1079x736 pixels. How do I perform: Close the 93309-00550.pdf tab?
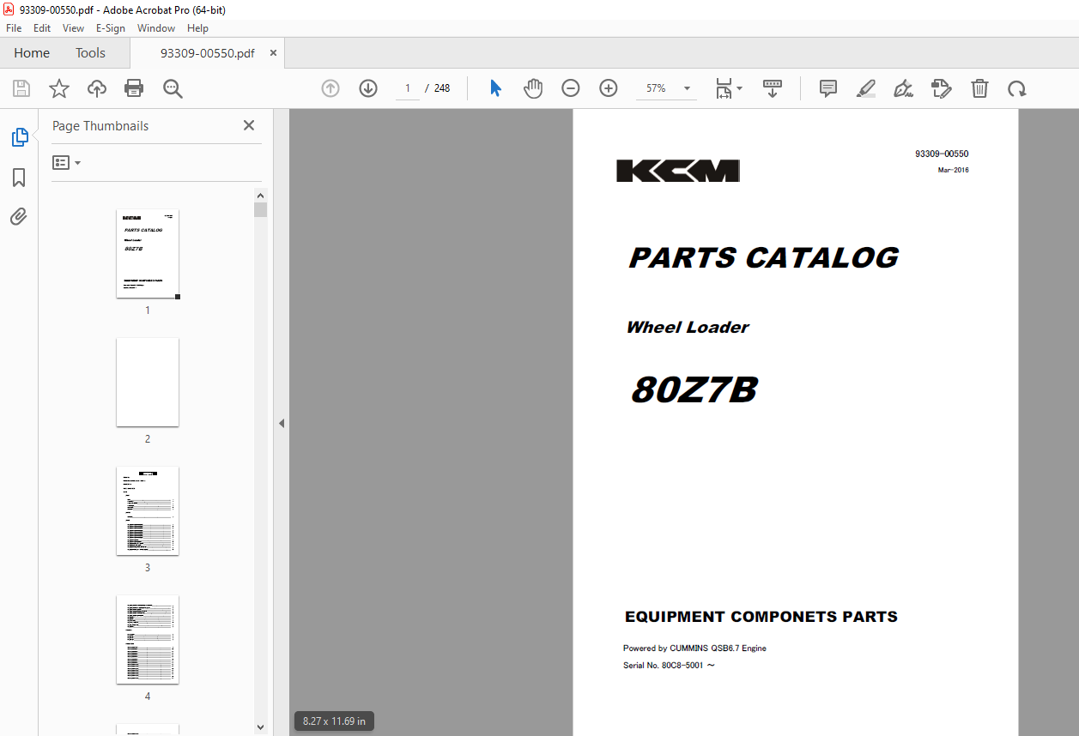(x=274, y=53)
